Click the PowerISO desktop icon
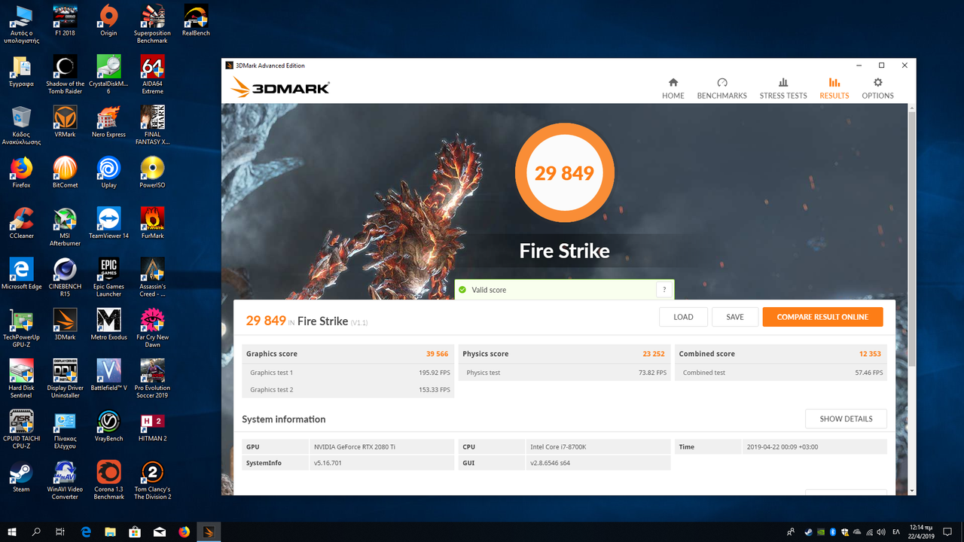 (152, 172)
